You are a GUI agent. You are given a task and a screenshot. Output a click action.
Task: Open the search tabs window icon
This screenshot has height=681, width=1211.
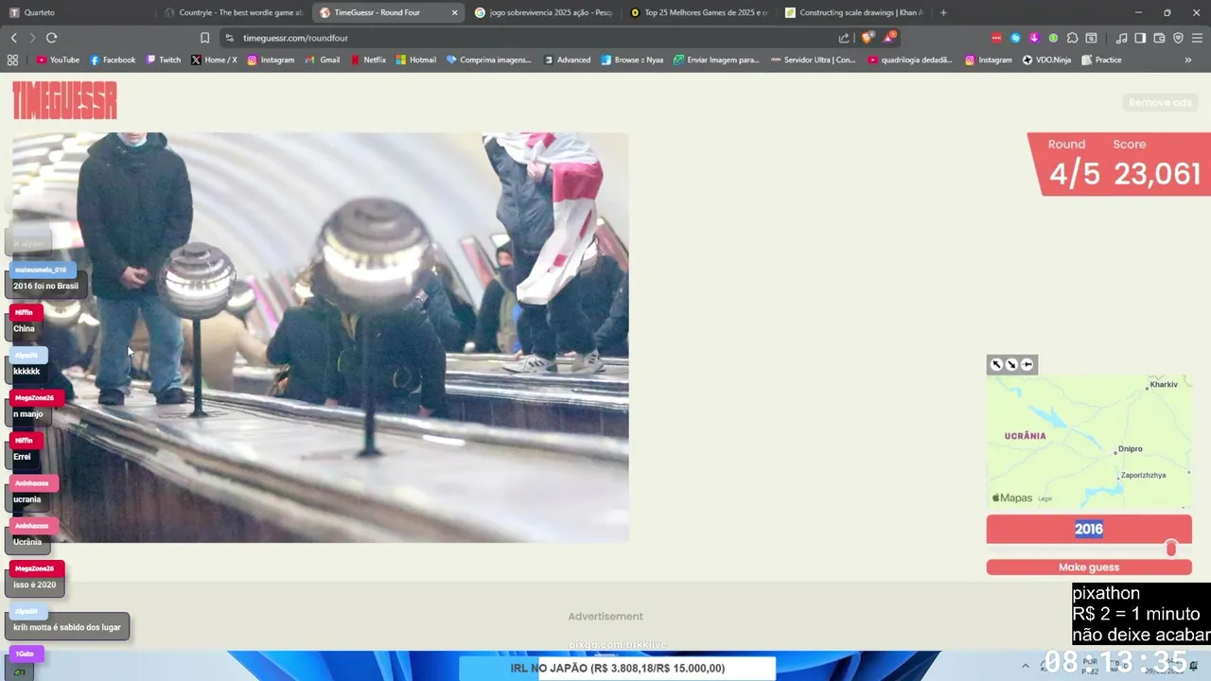click(1091, 38)
